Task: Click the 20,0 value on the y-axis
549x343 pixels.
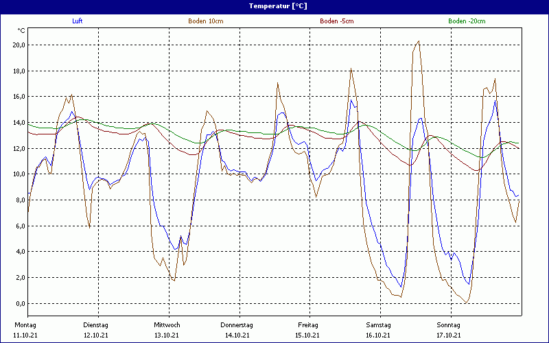Action: [x=19, y=45]
